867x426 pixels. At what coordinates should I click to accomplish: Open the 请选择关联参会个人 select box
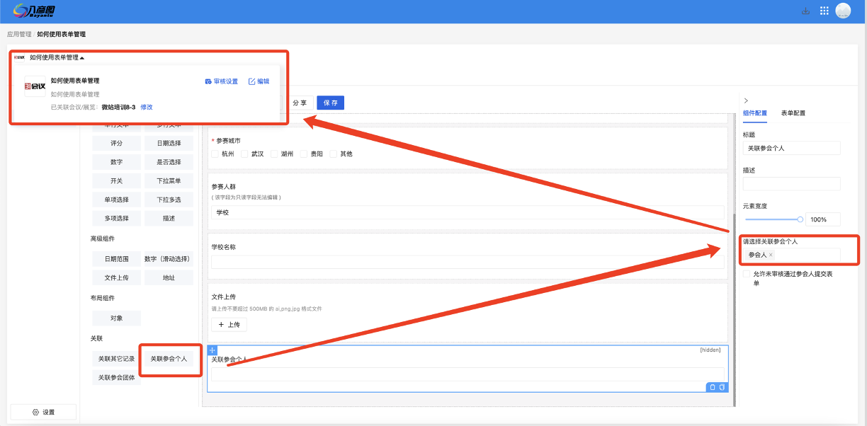tap(804, 255)
